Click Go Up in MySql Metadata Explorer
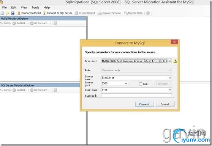The height and width of the screenshot is (146, 212). 5,23
